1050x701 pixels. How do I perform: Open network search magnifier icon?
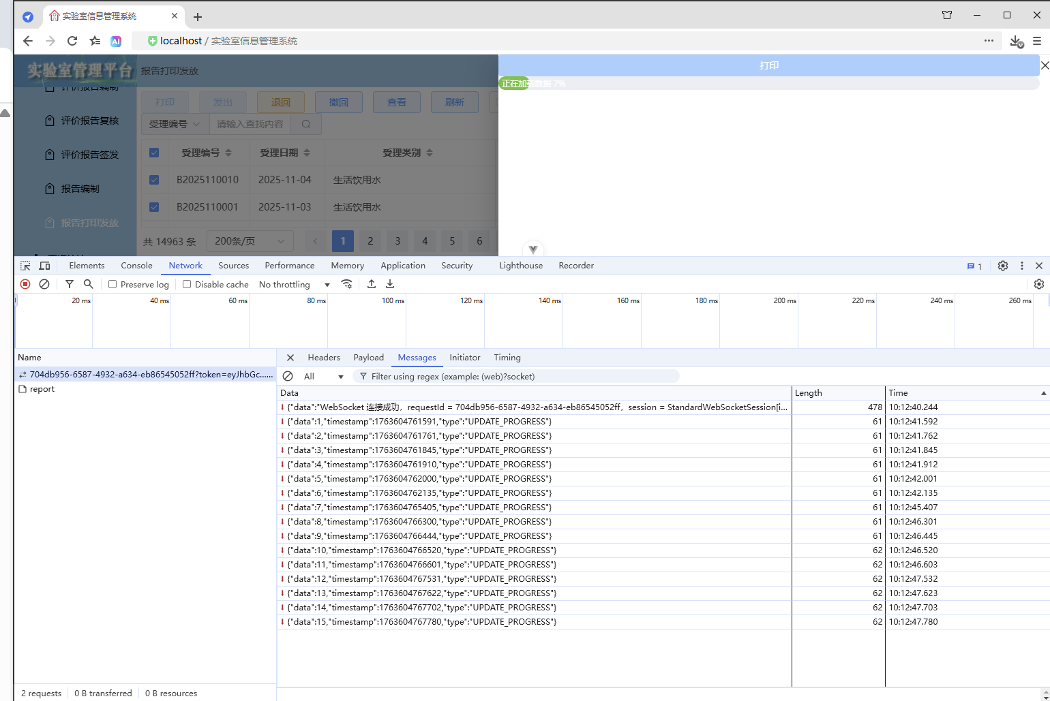88,284
